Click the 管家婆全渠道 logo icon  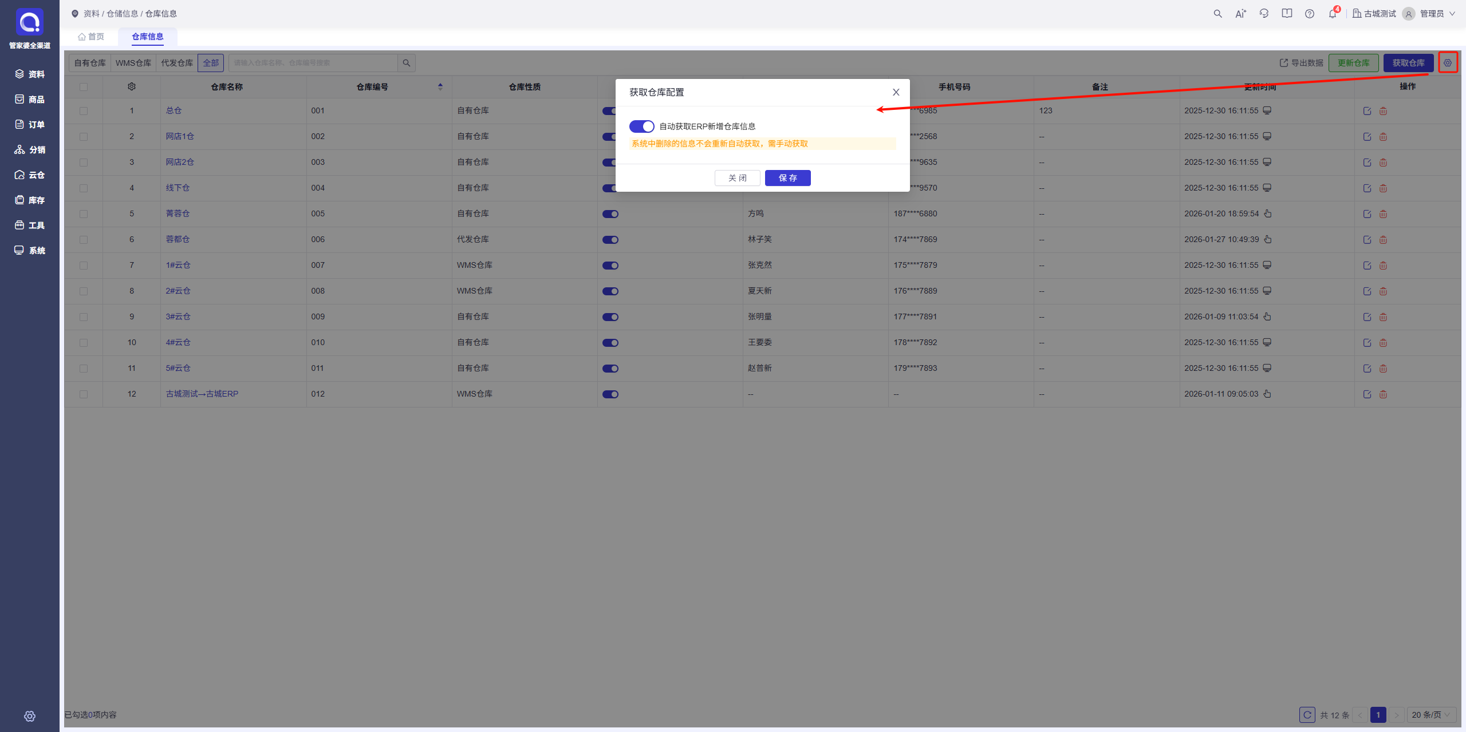point(29,22)
